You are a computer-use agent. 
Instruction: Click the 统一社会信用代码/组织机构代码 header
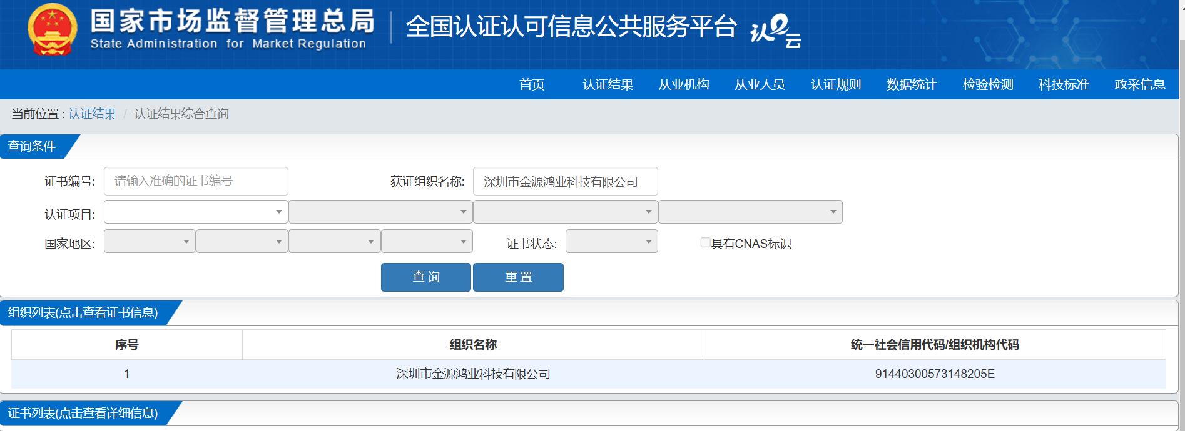[x=935, y=344]
